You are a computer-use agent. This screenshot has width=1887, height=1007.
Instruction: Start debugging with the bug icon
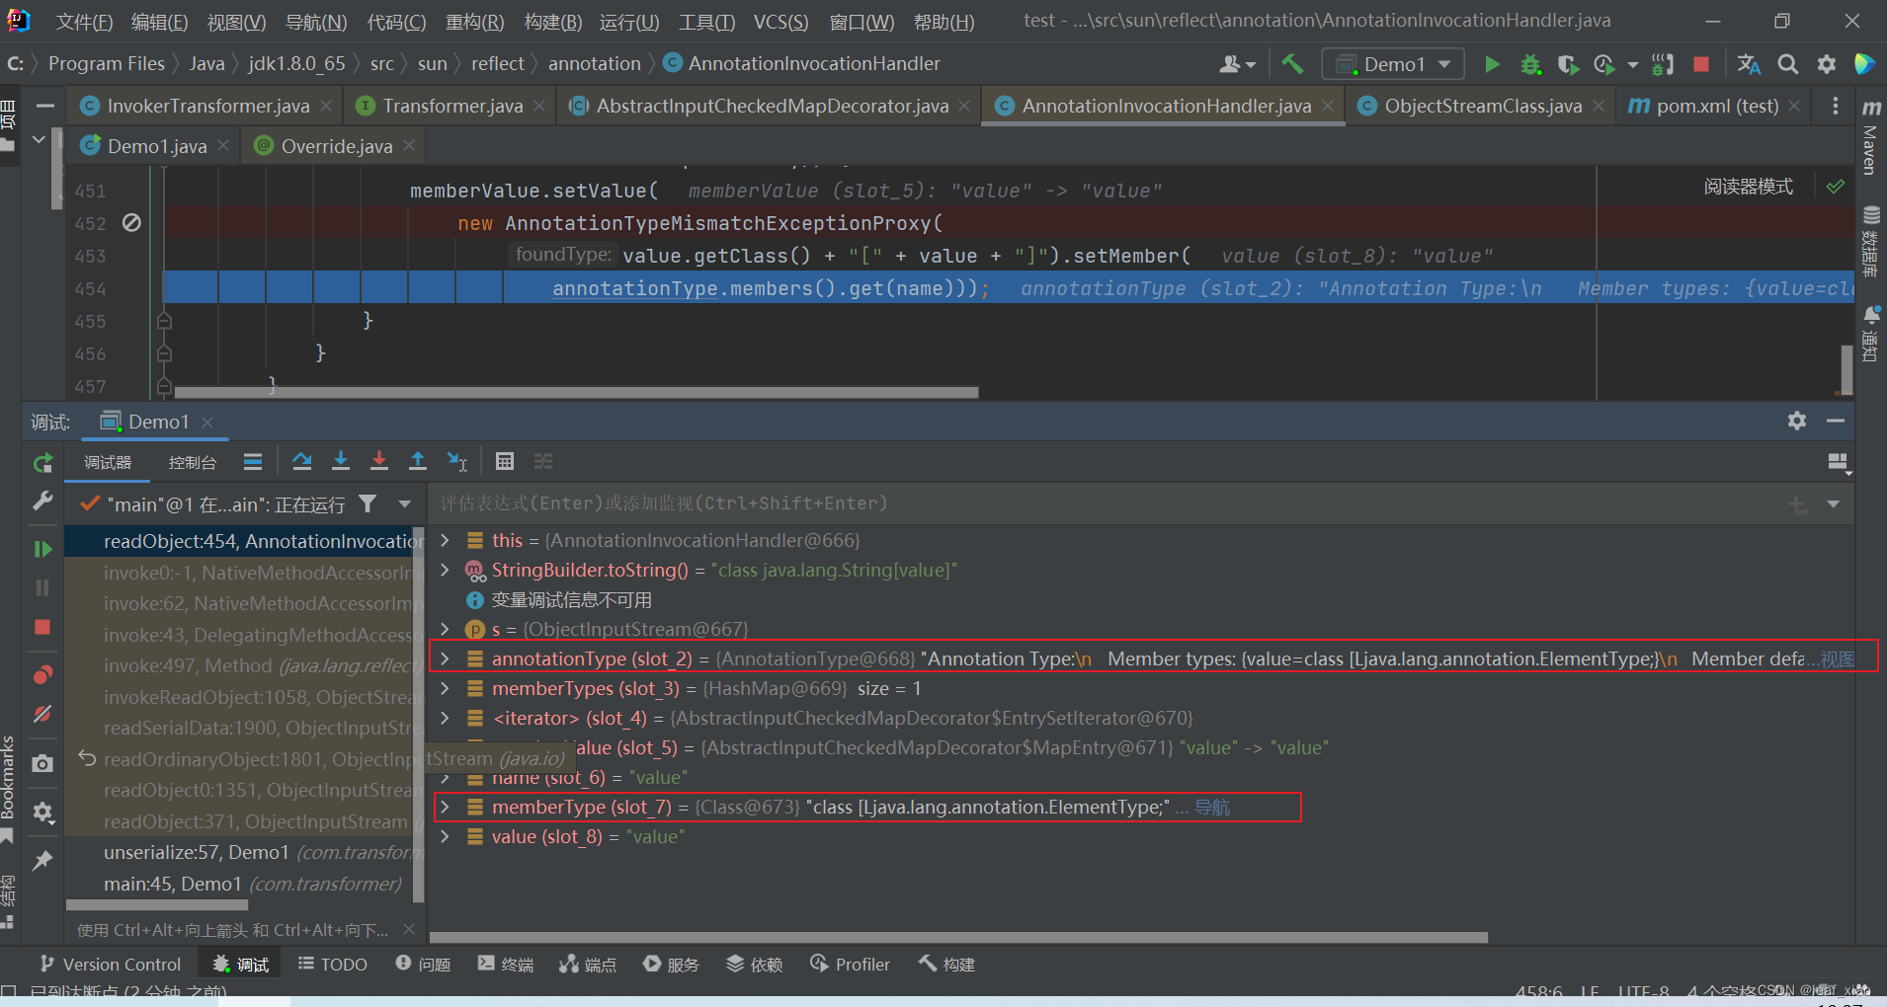click(x=1530, y=64)
